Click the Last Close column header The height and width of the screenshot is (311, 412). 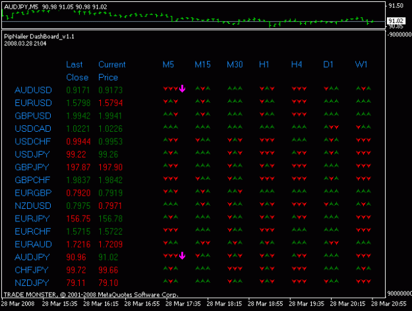pyautogui.click(x=77, y=71)
